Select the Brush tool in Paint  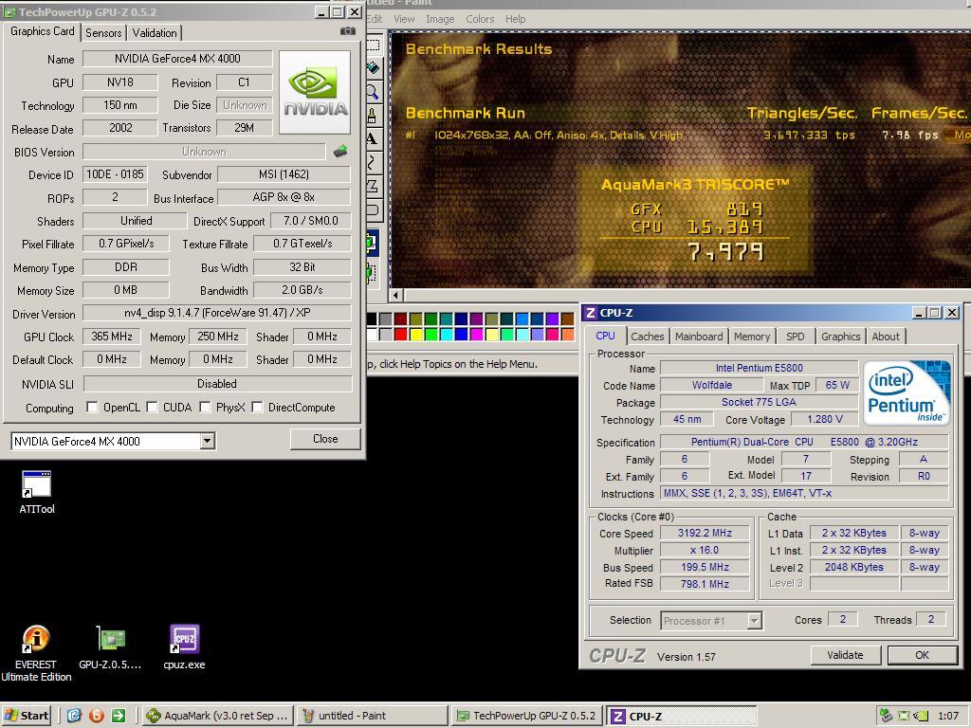(x=374, y=115)
